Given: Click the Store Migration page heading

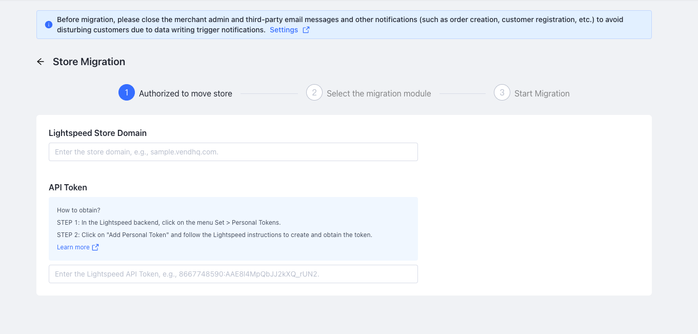Looking at the screenshot, I should pos(89,62).
